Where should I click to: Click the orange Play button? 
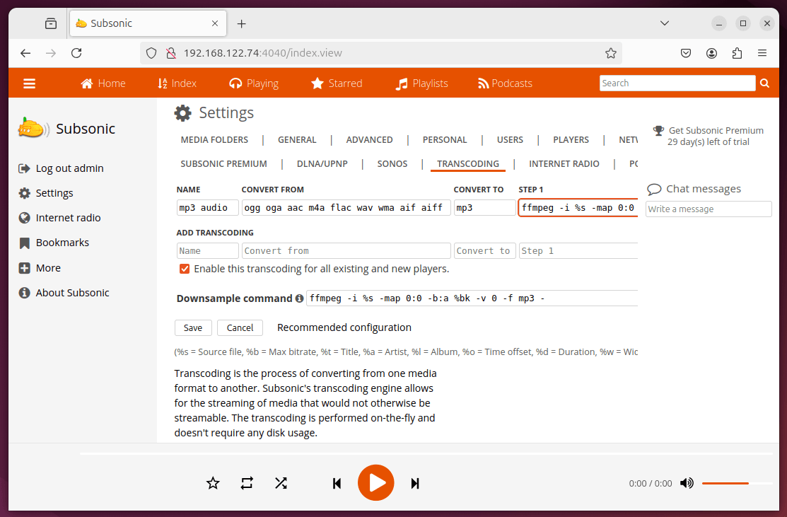(x=375, y=483)
